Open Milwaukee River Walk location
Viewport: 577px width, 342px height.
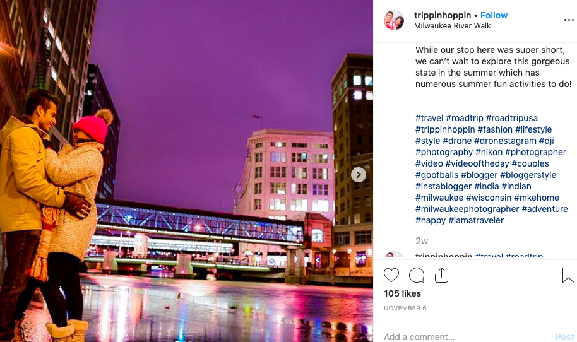pos(452,26)
